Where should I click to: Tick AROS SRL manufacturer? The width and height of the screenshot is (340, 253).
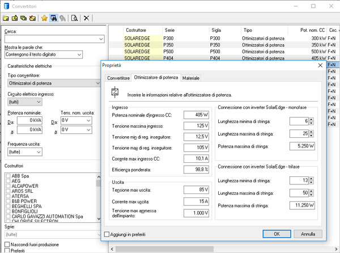8,191
